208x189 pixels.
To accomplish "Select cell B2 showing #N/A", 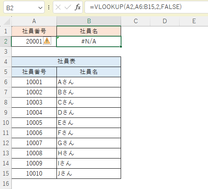I will 89,41.
